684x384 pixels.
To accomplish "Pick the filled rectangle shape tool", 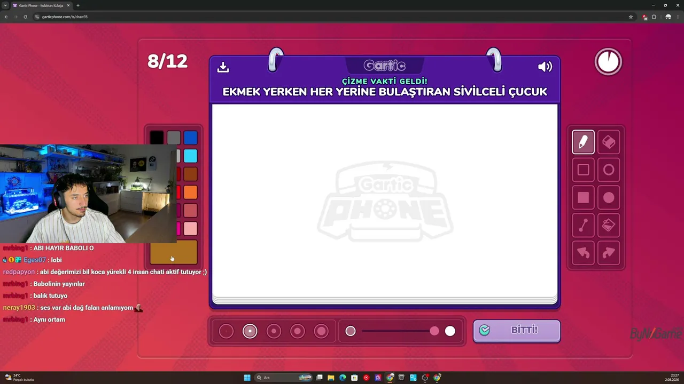I will click(x=583, y=198).
